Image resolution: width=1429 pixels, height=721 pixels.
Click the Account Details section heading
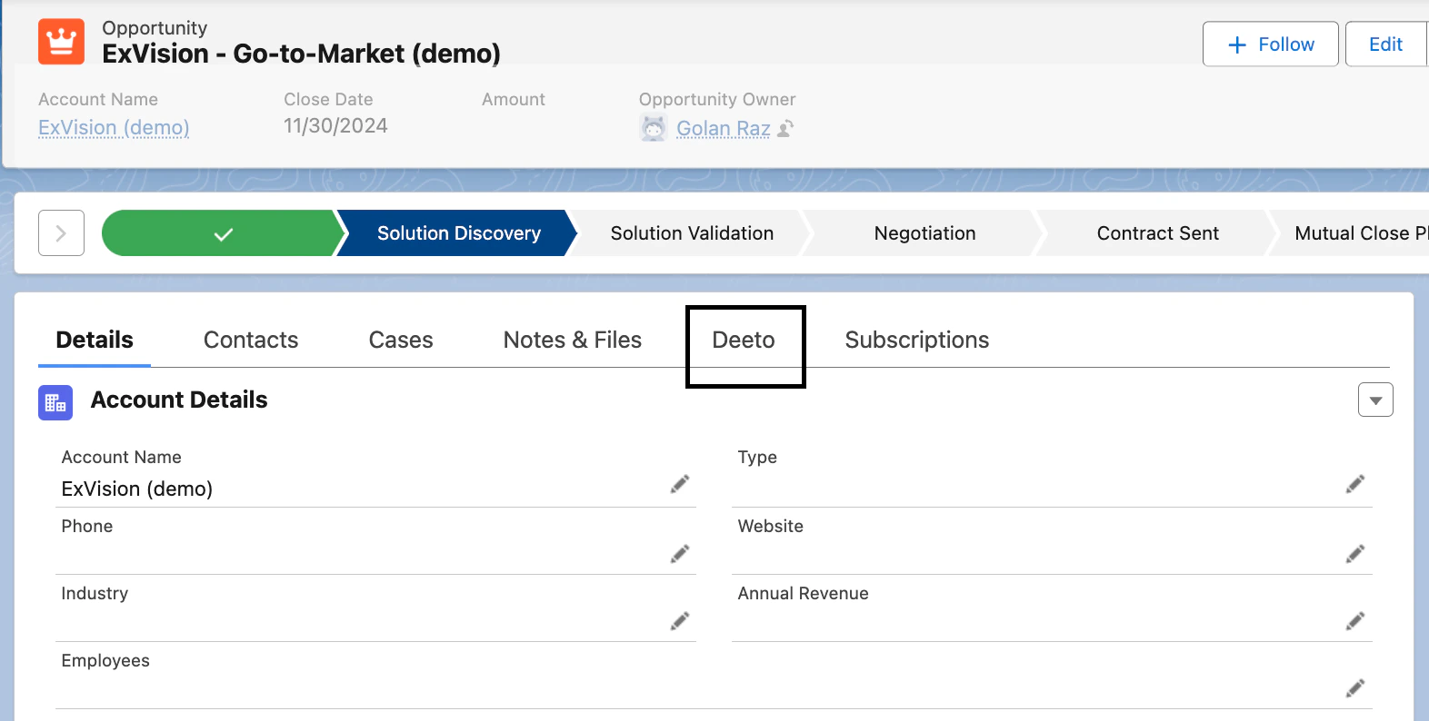(x=179, y=400)
